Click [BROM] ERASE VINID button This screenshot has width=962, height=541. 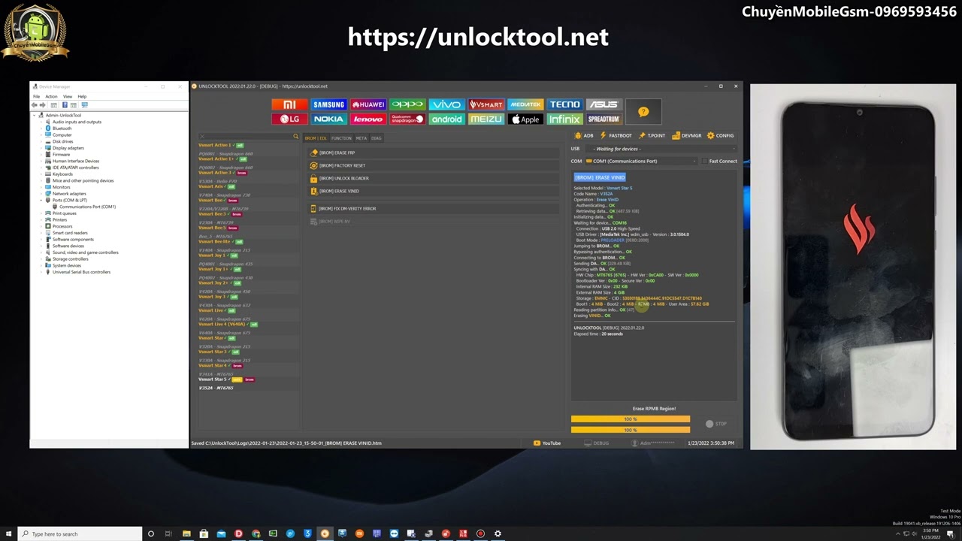tap(433, 191)
